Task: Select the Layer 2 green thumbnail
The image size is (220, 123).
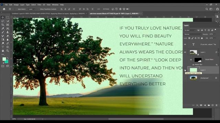Action: tap(193, 70)
